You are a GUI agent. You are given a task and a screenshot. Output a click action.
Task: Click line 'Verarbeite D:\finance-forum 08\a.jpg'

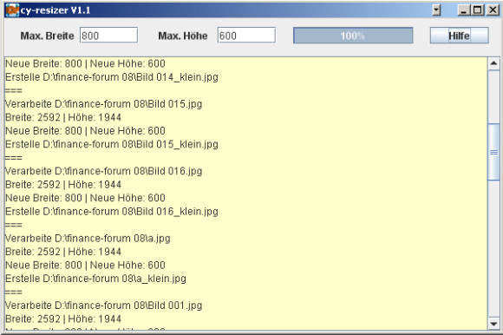pos(88,239)
